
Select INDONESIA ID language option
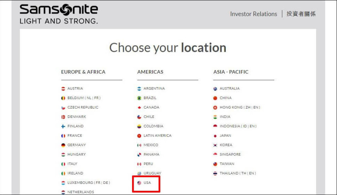coord(245,126)
